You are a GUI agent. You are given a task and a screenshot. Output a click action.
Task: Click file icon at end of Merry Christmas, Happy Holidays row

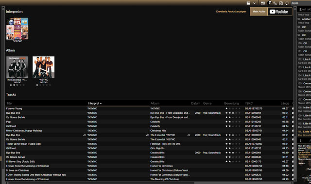(293, 131)
